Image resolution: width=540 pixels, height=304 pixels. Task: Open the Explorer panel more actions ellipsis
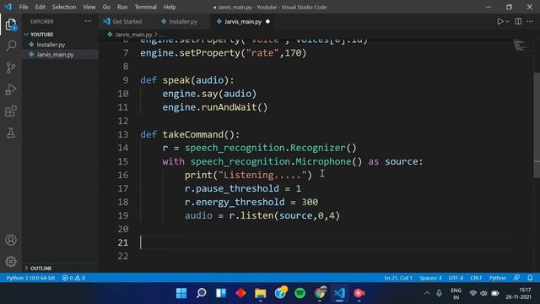click(88, 21)
